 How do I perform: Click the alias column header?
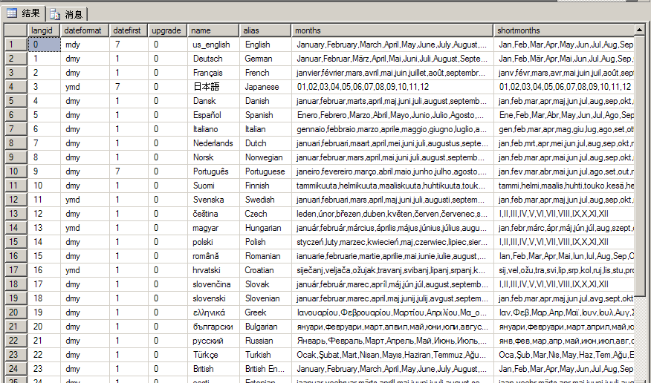tap(265, 30)
